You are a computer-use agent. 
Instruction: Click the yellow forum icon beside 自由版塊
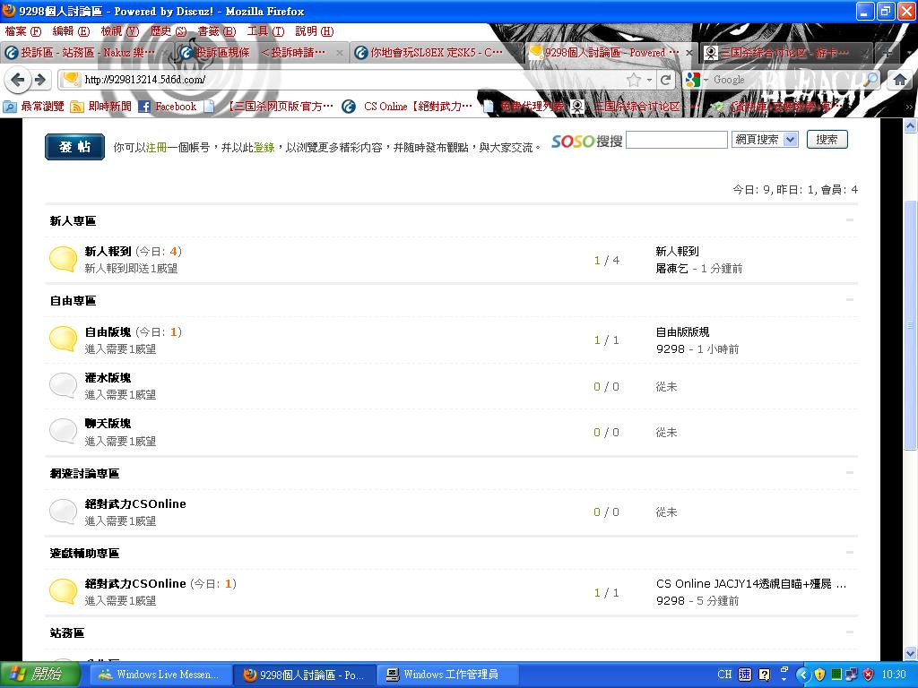[x=63, y=340]
